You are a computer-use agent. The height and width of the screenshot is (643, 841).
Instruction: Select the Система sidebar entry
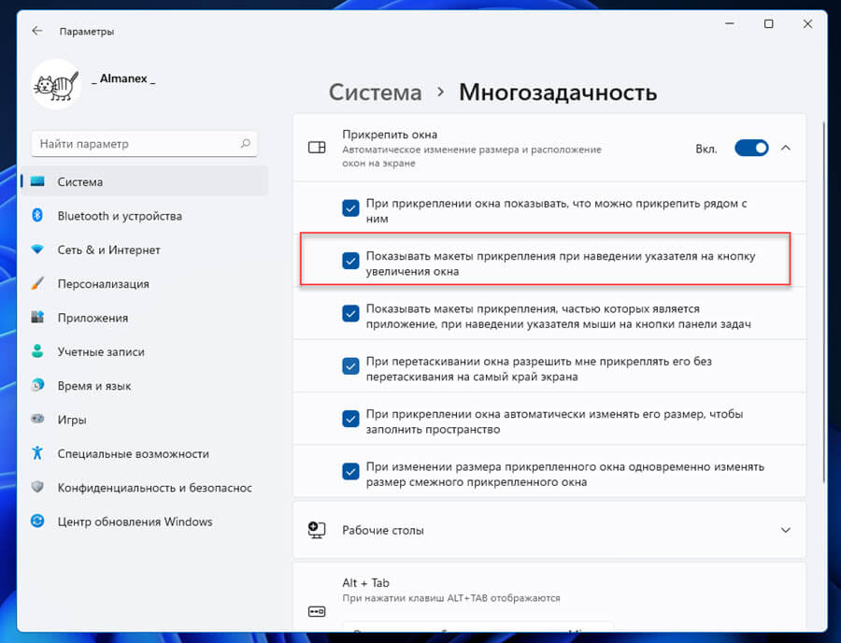tap(145, 181)
